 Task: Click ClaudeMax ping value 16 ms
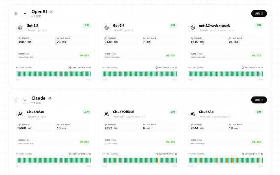(61, 128)
